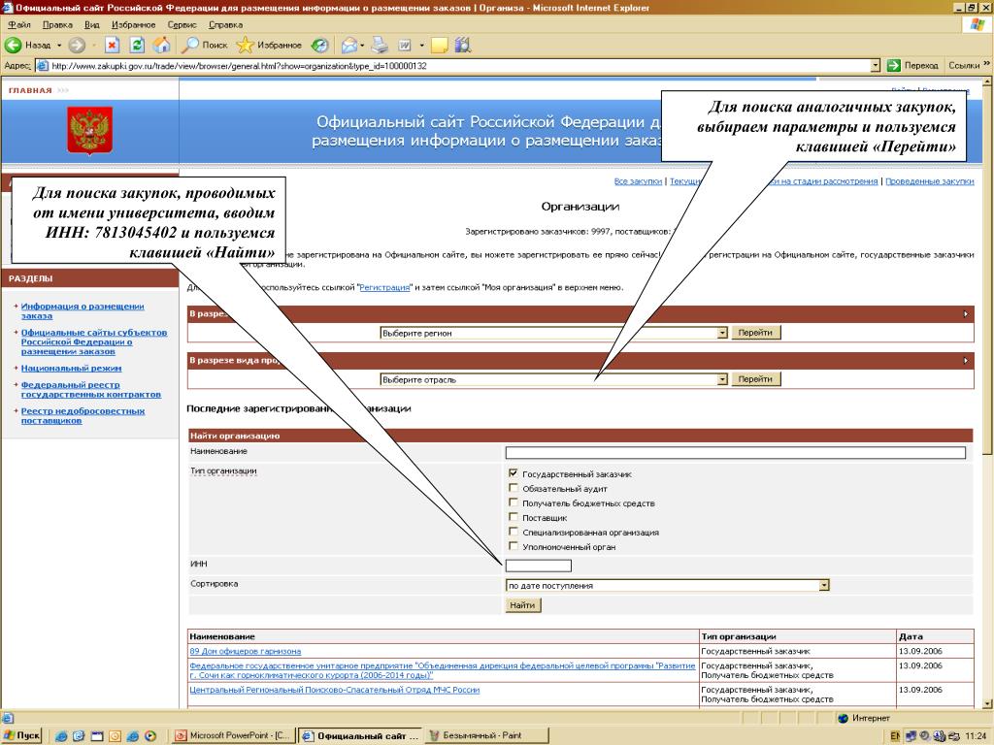Click the Research books toolbar icon
Viewport: 994px width, 745px height.
[x=463, y=45]
